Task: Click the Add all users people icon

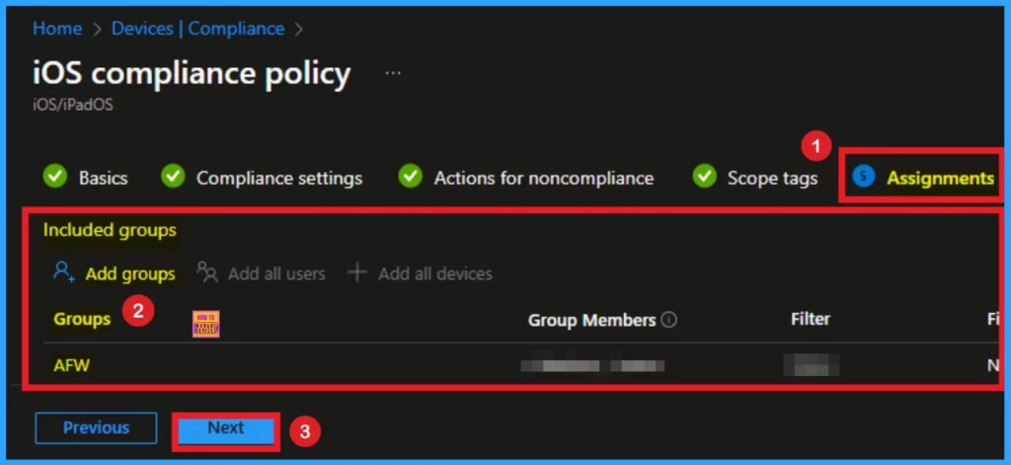Action: click(207, 271)
